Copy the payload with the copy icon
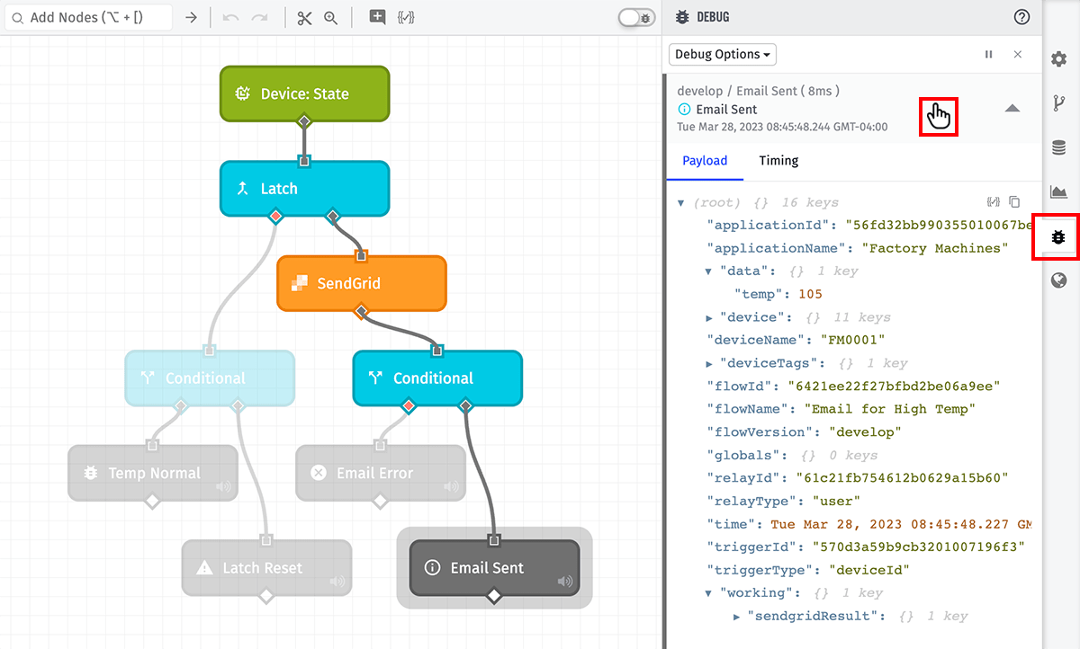Image resolution: width=1080 pixels, height=649 pixels. 1014,202
